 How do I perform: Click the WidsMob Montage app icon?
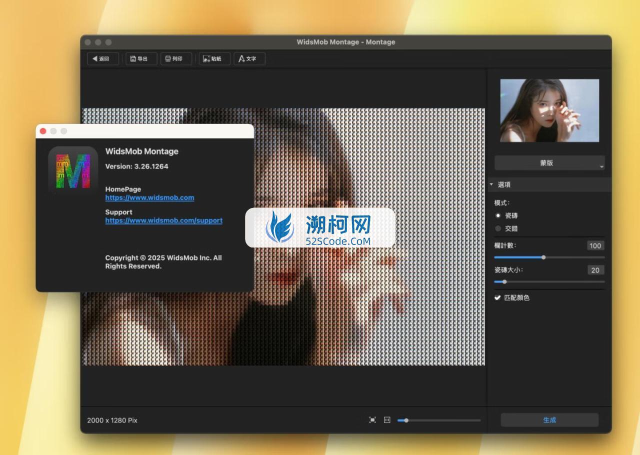(73, 171)
